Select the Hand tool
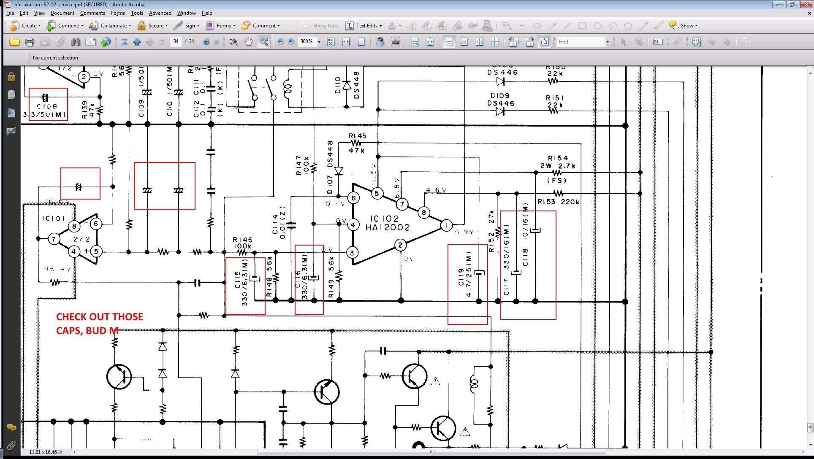Image resolution: width=814 pixels, height=459 pixels. [x=248, y=42]
